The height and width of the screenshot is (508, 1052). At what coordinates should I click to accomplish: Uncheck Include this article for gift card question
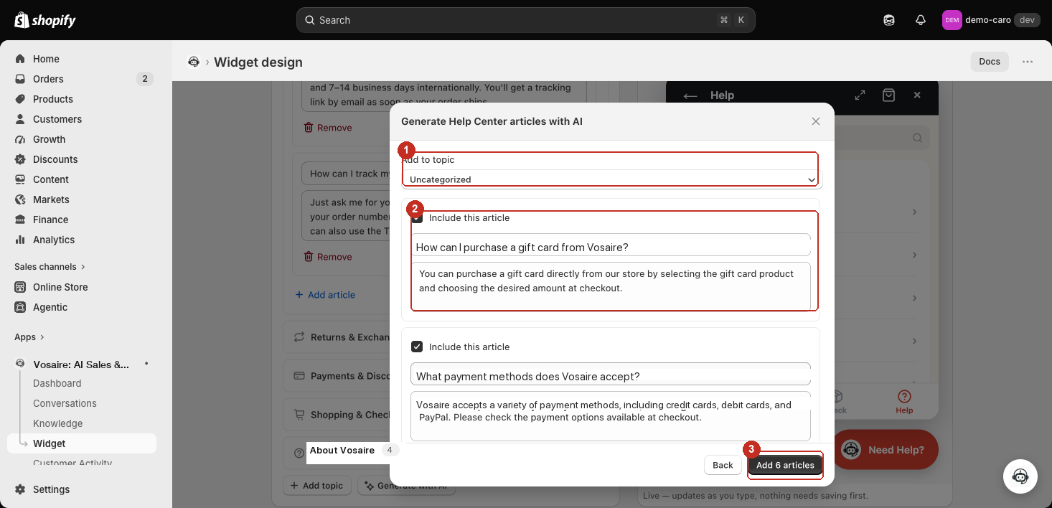(417, 217)
